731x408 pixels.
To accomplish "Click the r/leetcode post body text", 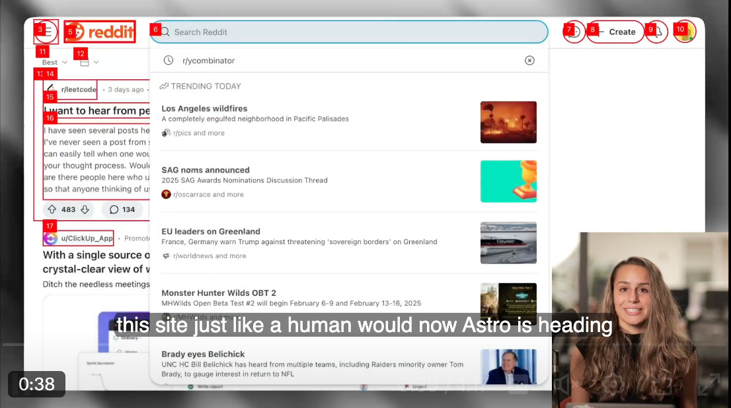I will 97,160.
